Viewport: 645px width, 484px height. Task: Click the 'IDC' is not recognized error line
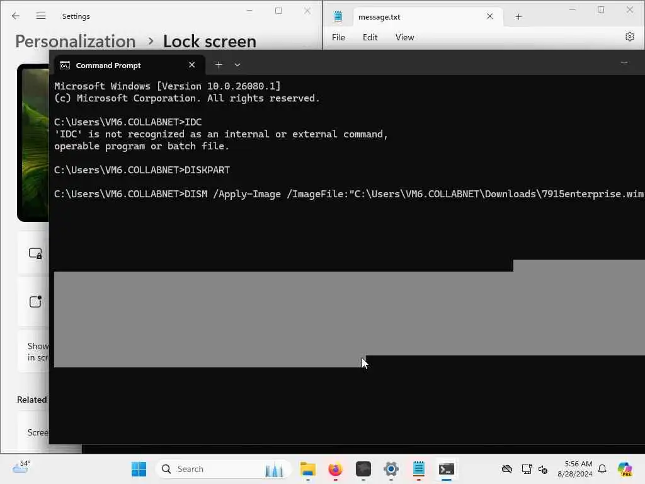point(221,134)
